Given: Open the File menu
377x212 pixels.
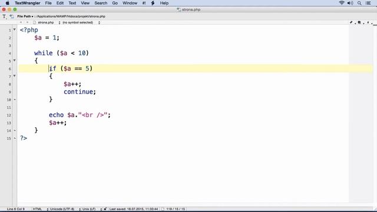Looking at the screenshot, I should click(x=48, y=3).
